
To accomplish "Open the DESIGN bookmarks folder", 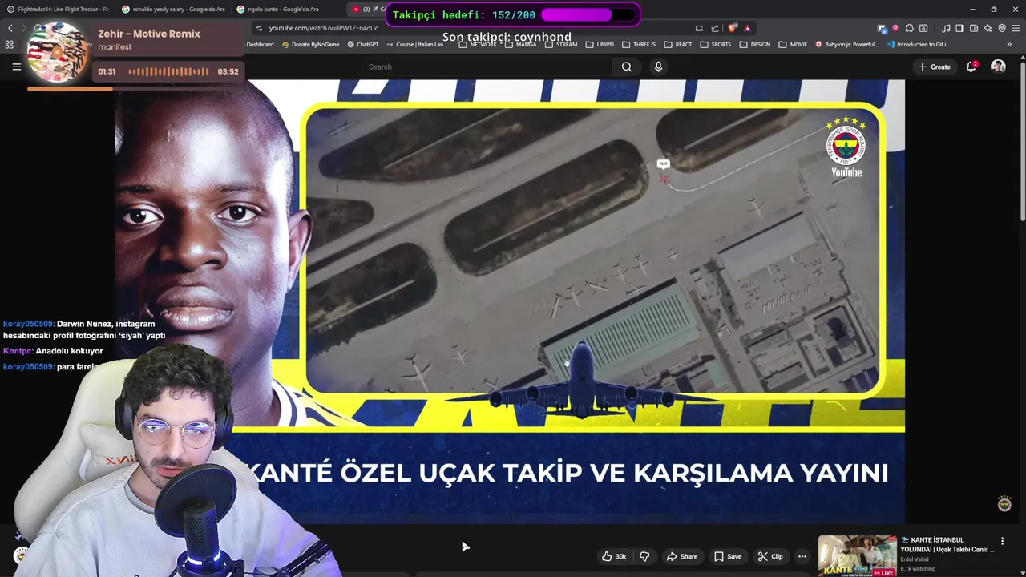I will [753, 44].
